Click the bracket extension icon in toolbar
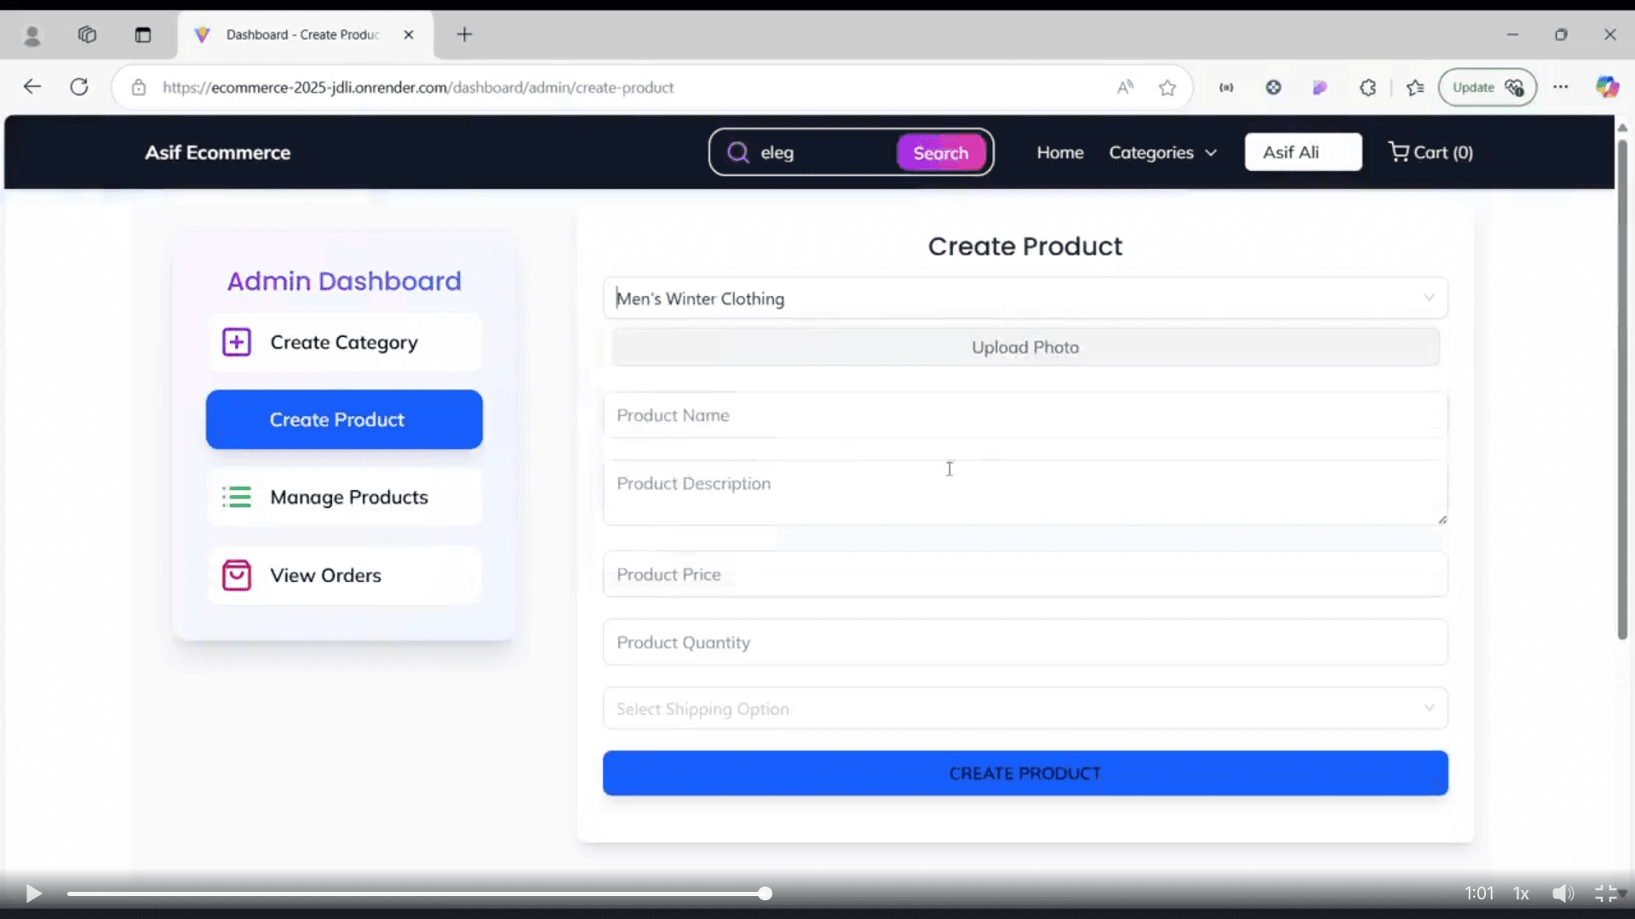1635x919 pixels. click(x=1226, y=88)
